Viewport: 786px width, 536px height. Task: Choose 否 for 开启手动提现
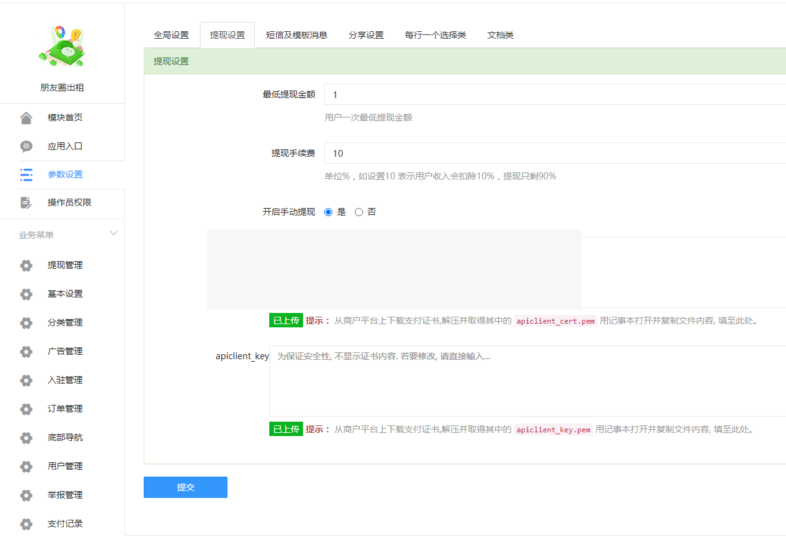(359, 212)
